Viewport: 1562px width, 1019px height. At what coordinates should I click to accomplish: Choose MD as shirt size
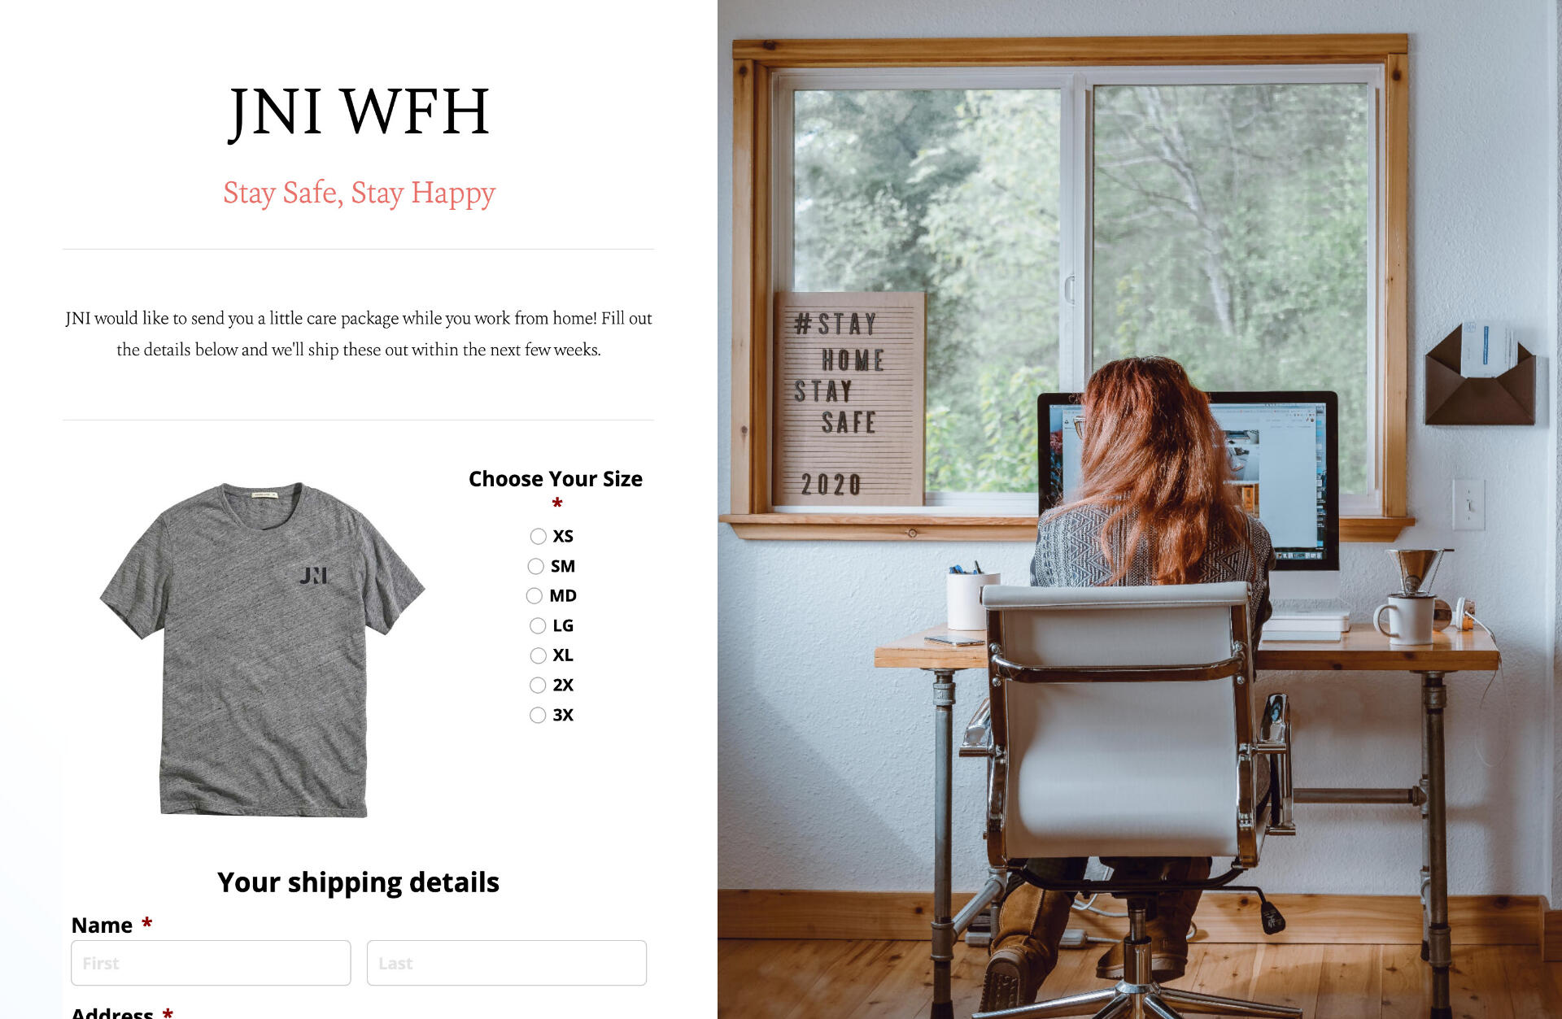coord(534,596)
